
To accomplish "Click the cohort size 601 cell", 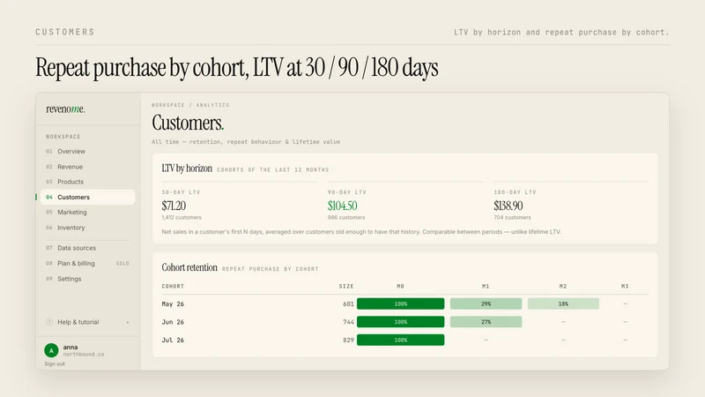I will tap(348, 303).
